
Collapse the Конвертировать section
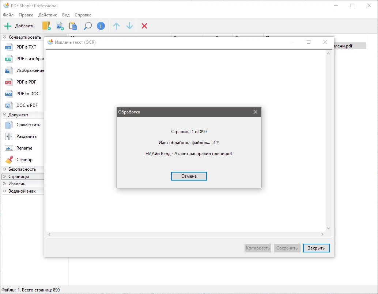click(x=5, y=37)
